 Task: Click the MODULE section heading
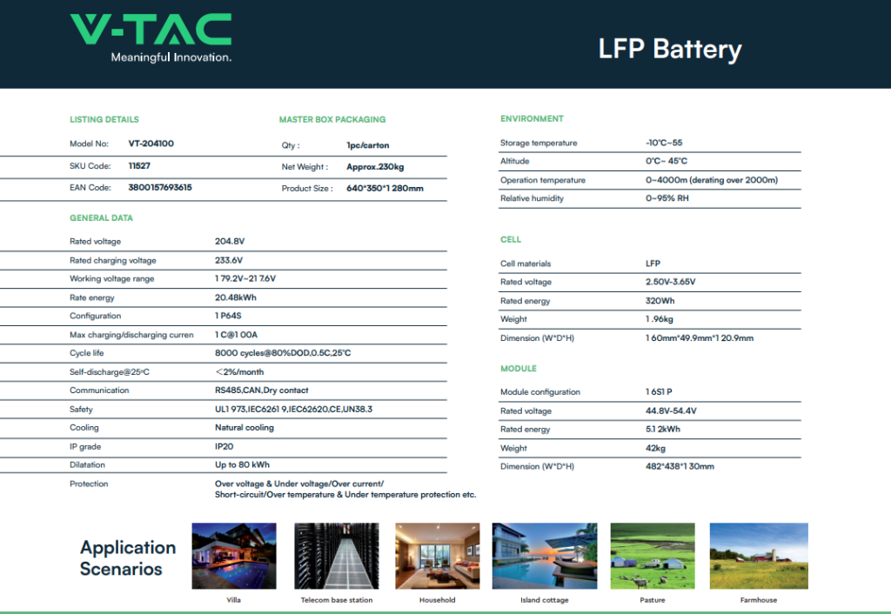(x=518, y=369)
